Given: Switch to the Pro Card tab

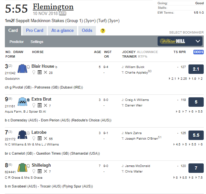Looking at the screenshot, I should click(34, 31).
